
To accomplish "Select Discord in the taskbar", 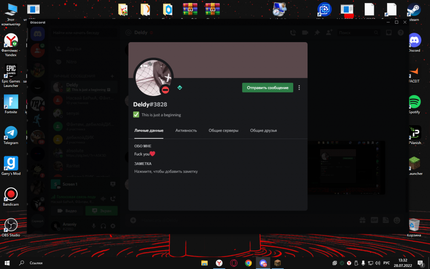I will tap(263, 263).
